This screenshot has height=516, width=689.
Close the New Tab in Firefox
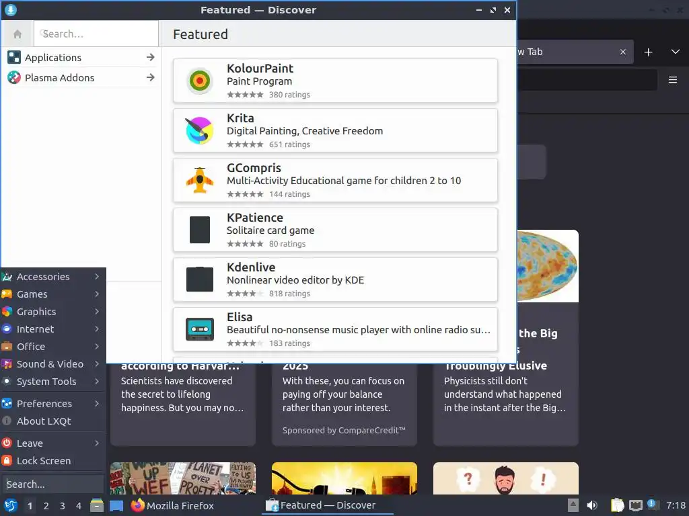tap(622, 52)
